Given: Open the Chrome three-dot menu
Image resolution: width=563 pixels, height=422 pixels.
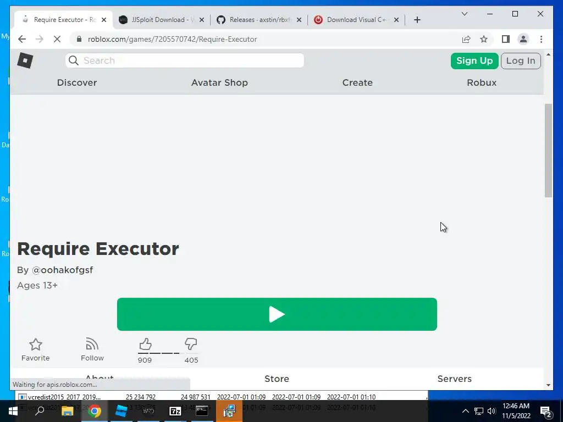Looking at the screenshot, I should [541, 39].
